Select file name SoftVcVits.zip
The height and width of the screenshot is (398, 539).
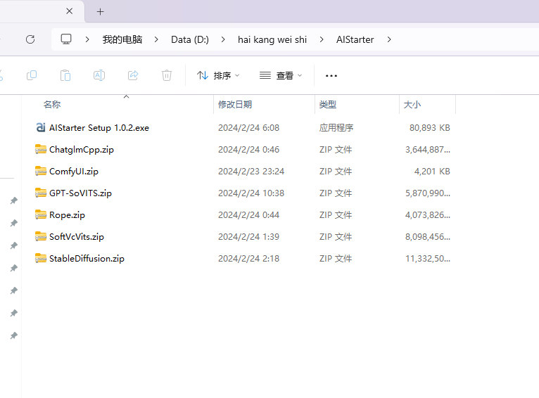click(x=76, y=236)
